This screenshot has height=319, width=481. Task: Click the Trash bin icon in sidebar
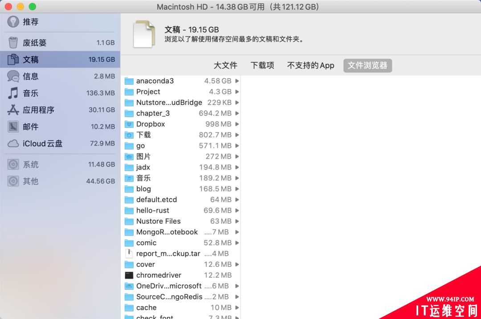click(x=13, y=43)
